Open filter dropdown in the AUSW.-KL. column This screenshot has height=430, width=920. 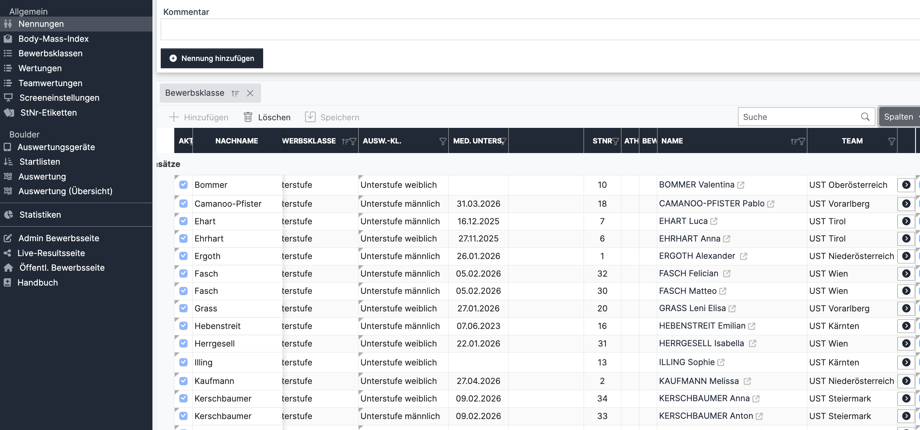point(442,141)
